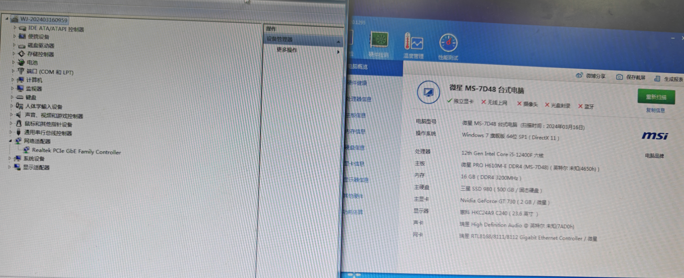Open the 硬盘信息 sidebar tab
This screenshot has width=684, height=278.
click(x=354, y=147)
